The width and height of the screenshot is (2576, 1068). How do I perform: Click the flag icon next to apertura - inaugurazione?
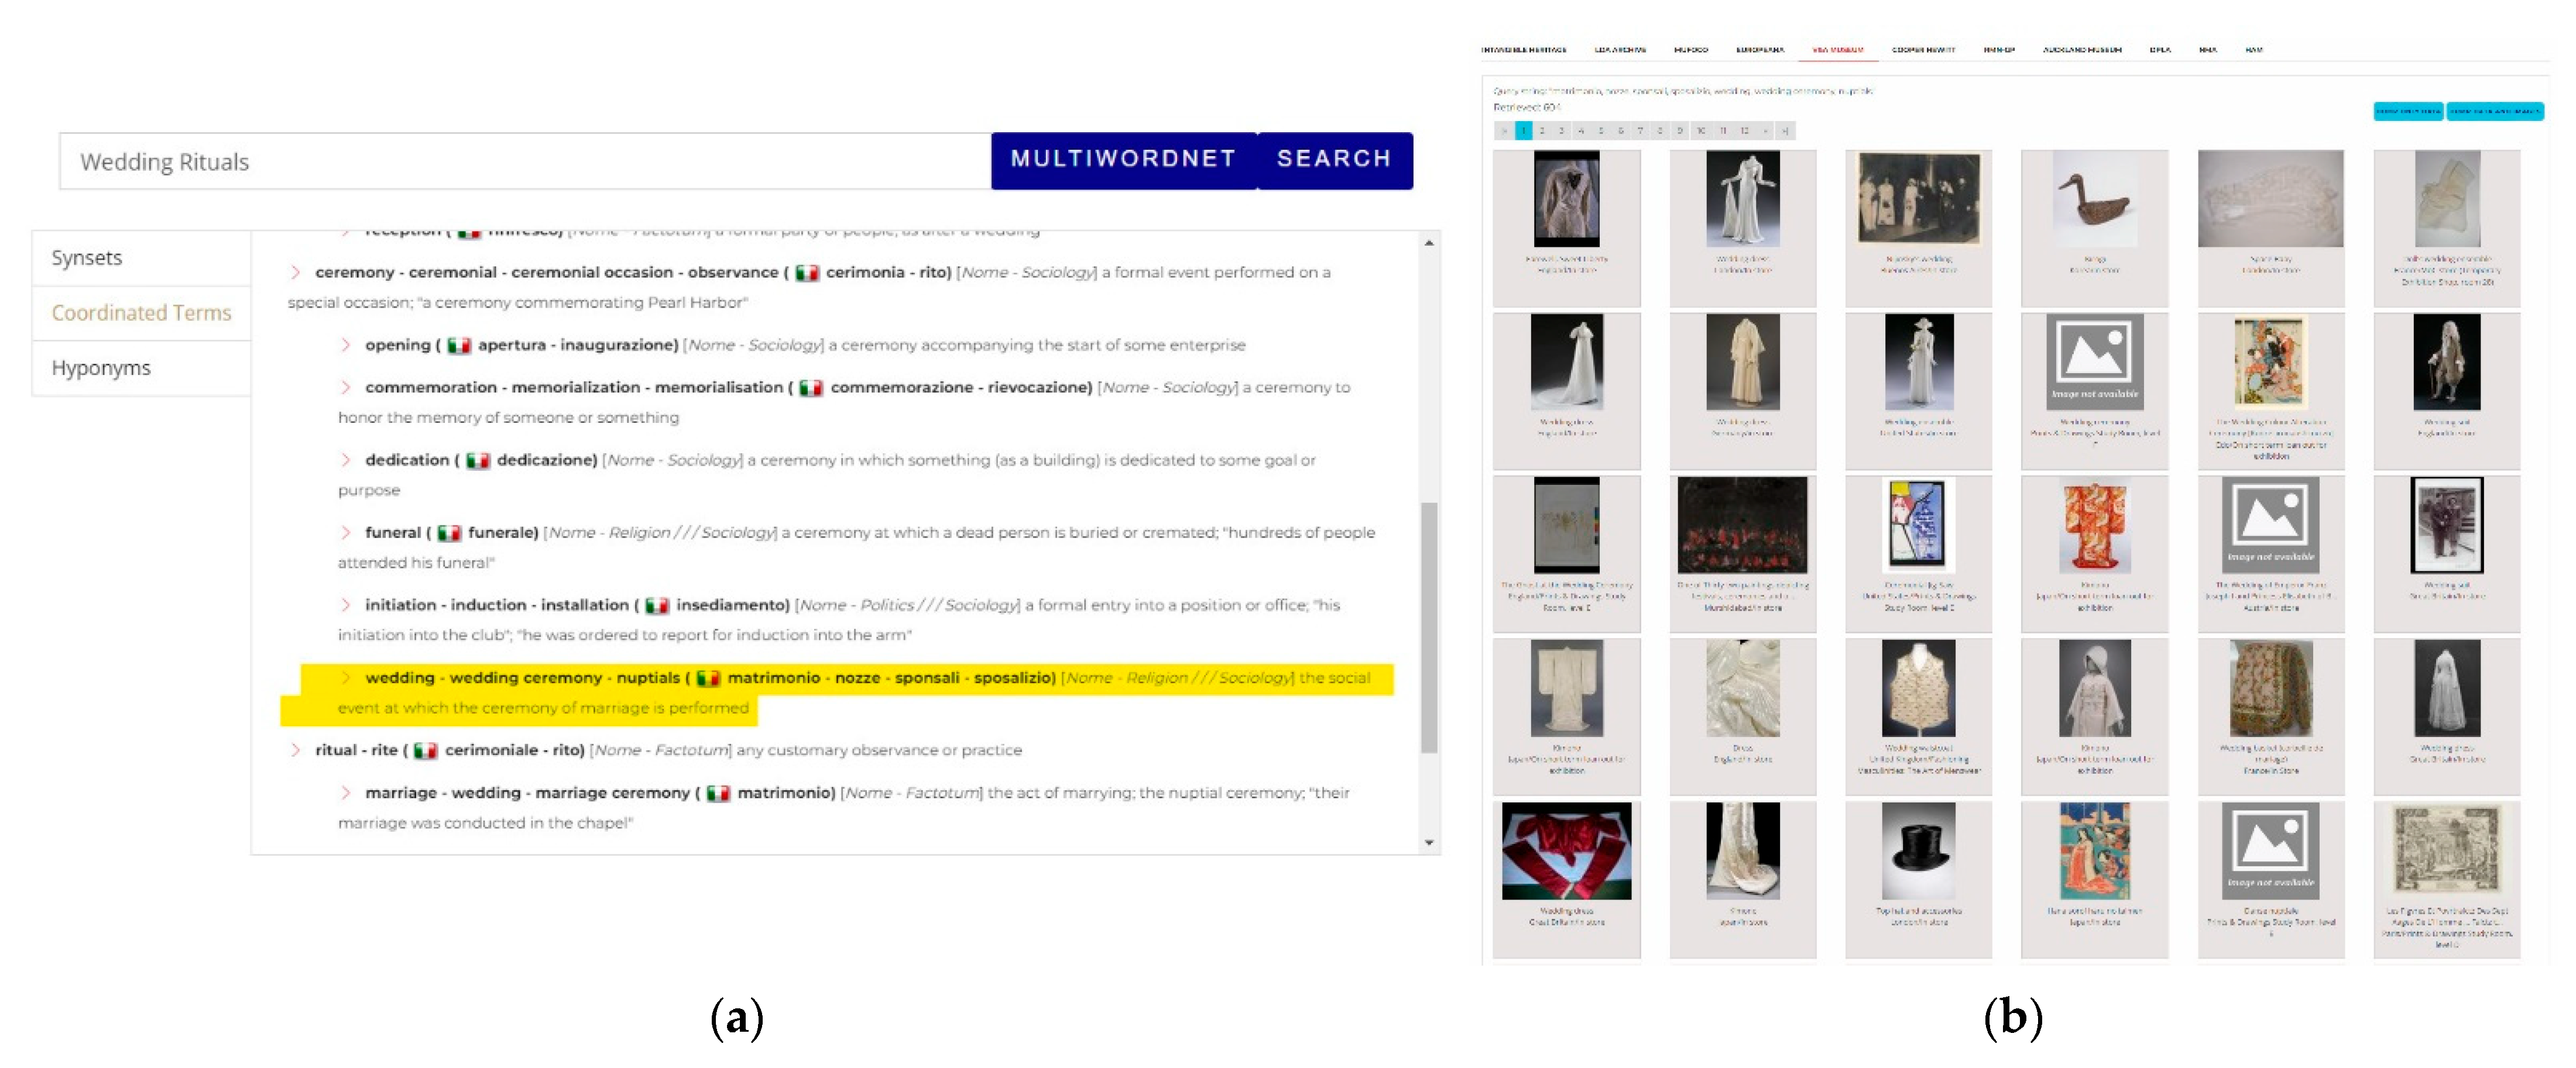459,344
